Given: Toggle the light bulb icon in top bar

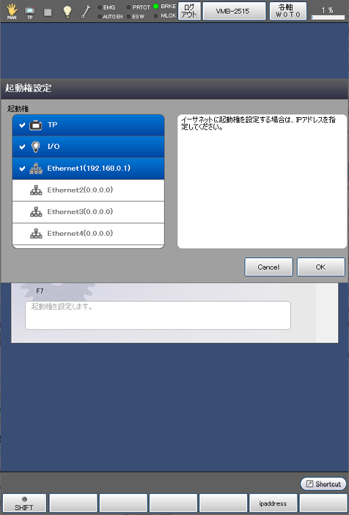Looking at the screenshot, I should (x=67, y=12).
